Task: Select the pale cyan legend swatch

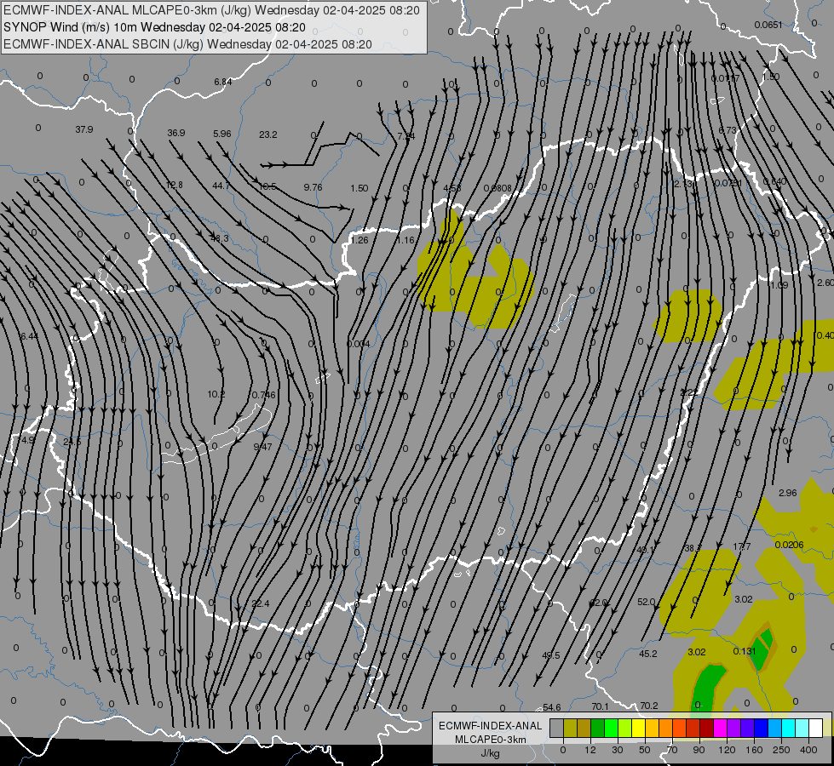Action: pos(802,728)
